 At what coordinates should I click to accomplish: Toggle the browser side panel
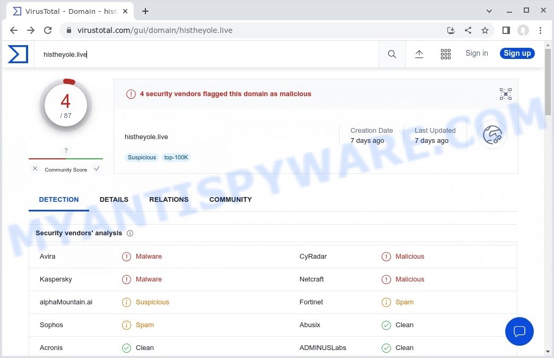[x=506, y=30]
